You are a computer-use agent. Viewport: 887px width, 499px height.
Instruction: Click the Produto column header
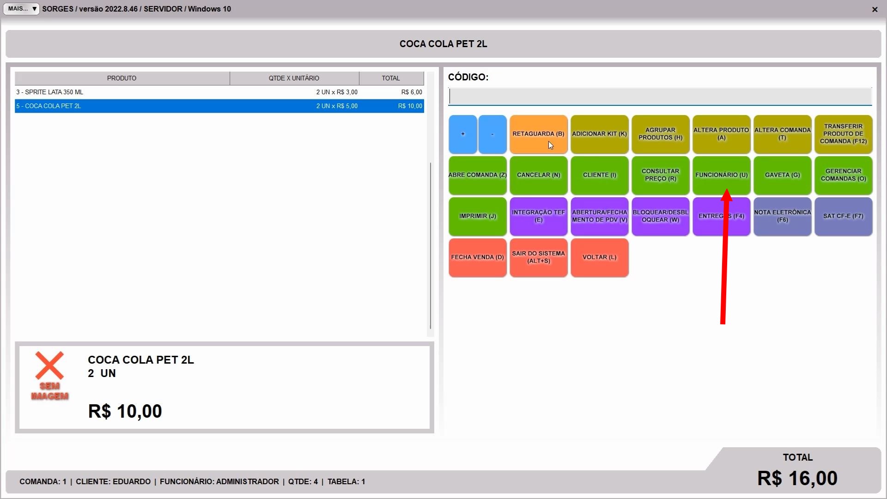click(x=122, y=78)
